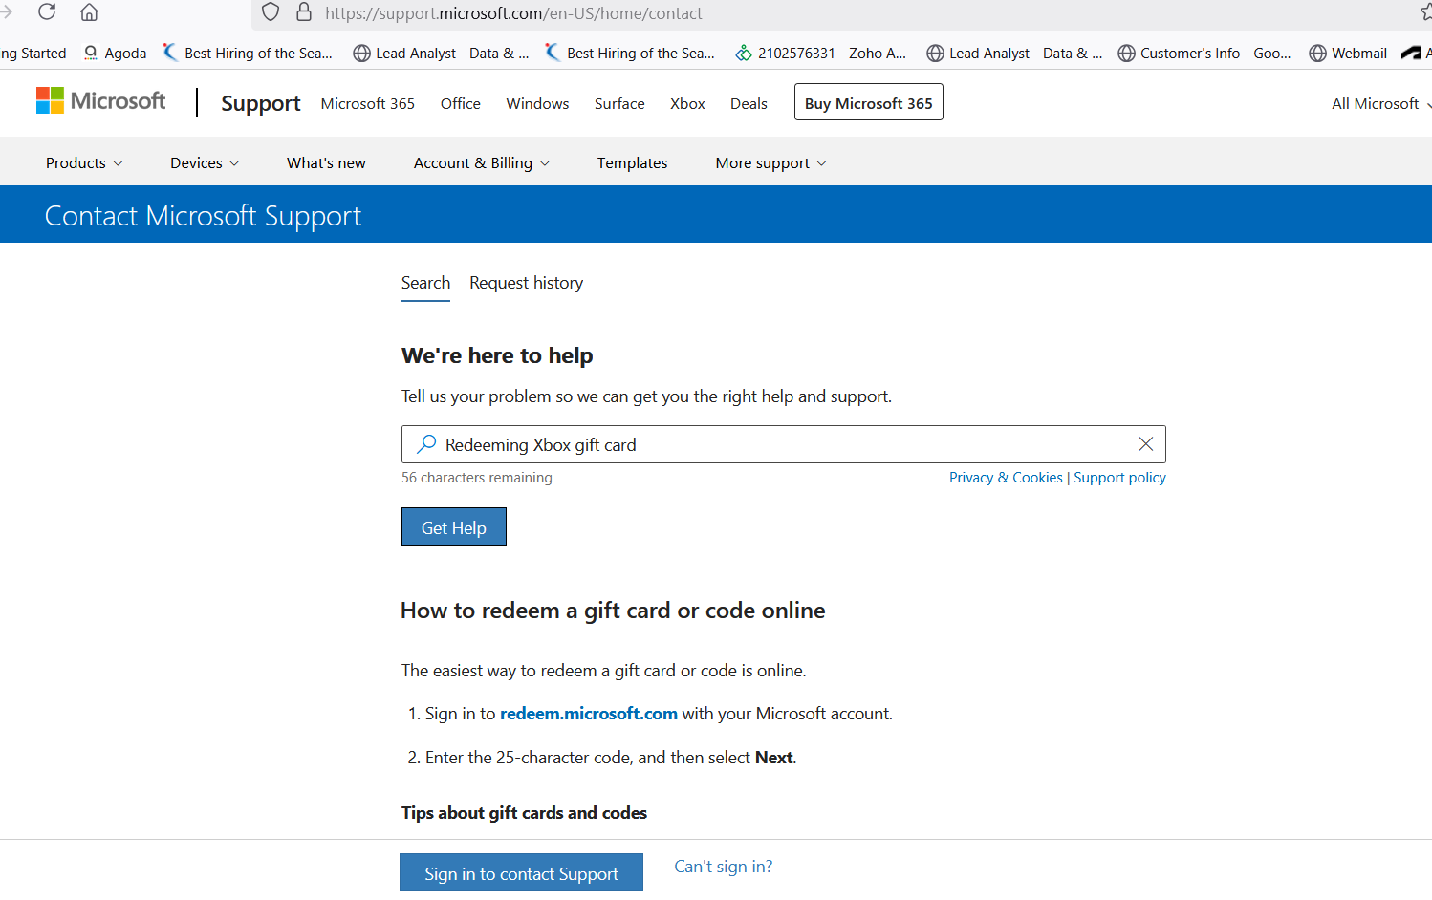Click the back navigation arrow

(8, 12)
